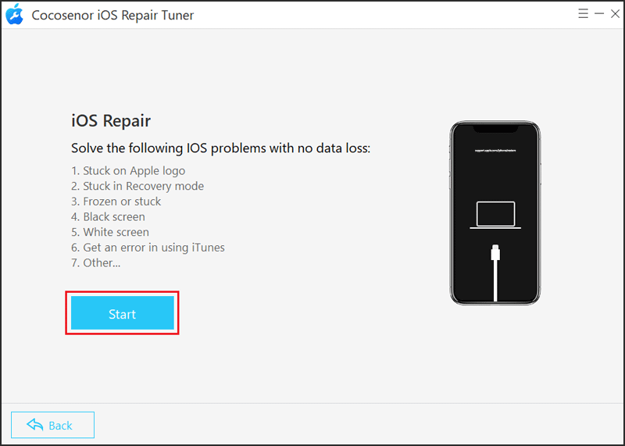Screen dimensions: 625x446
Task: Go back with the Back button
Action: tap(52, 425)
